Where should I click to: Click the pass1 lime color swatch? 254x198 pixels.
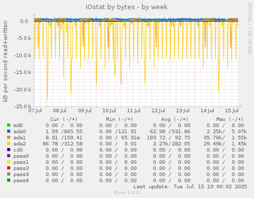point(9,162)
